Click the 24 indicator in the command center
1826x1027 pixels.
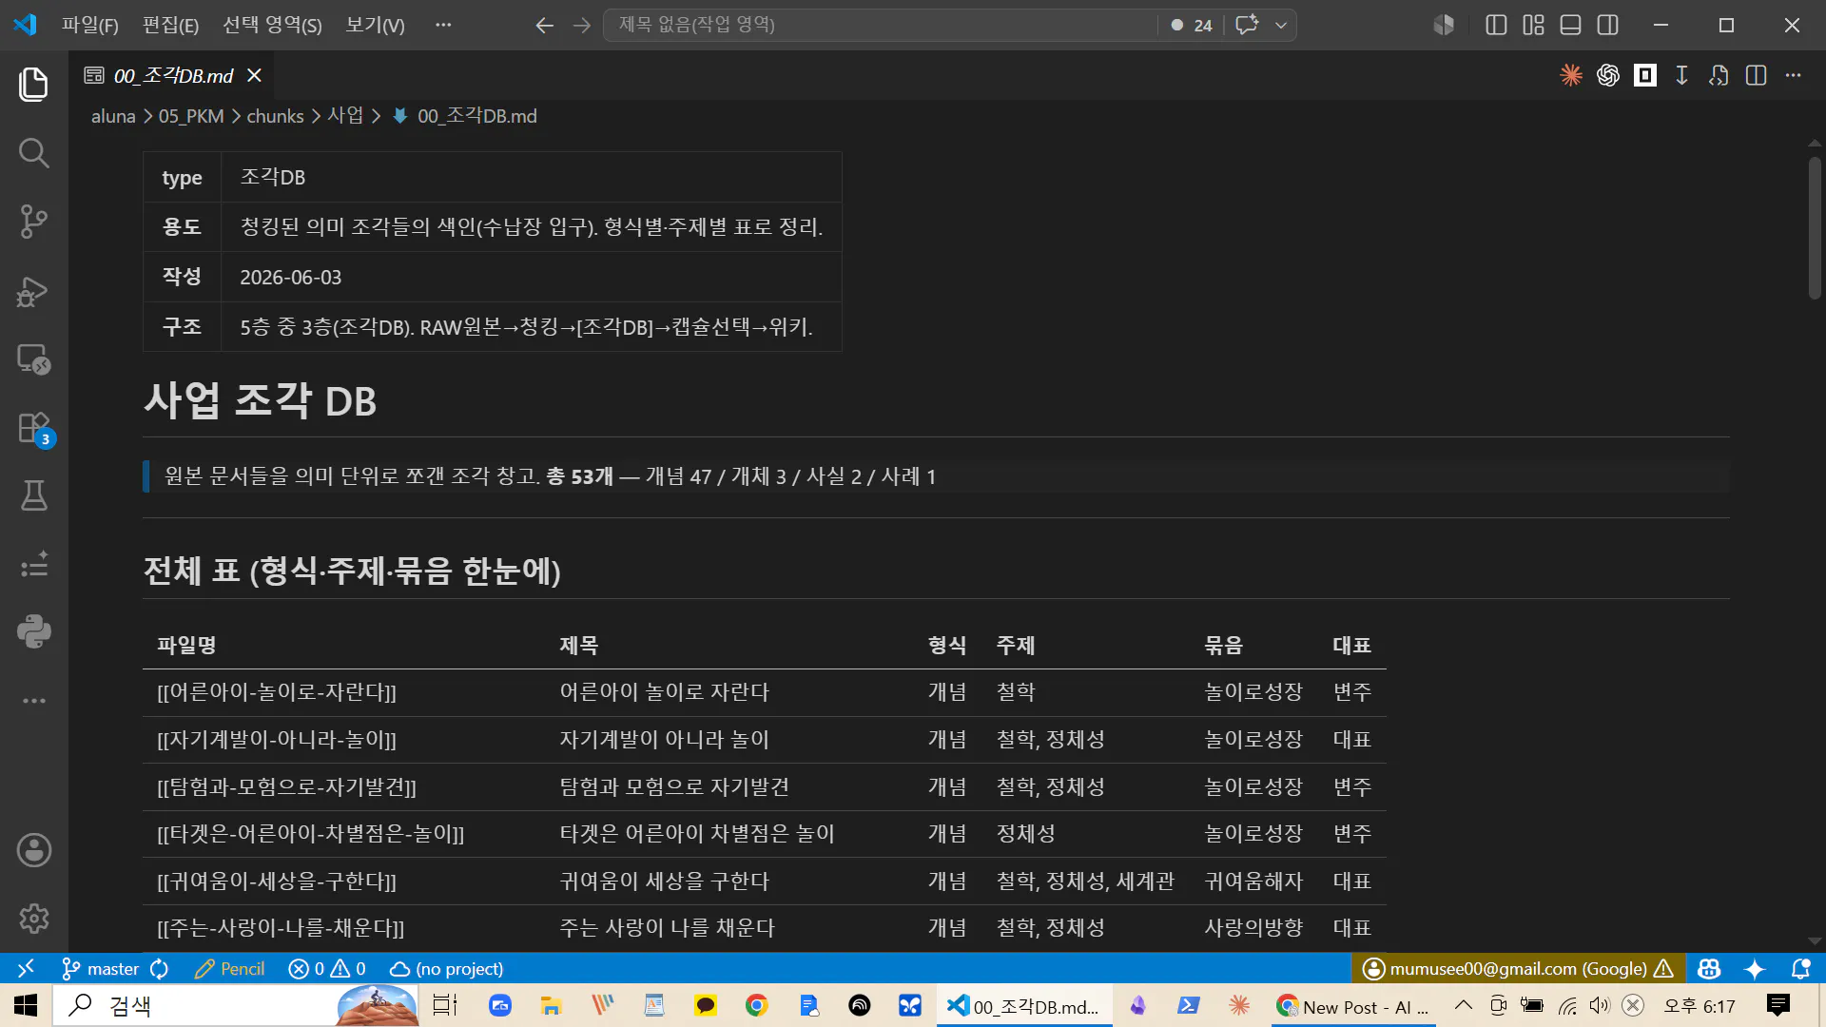point(1192,25)
